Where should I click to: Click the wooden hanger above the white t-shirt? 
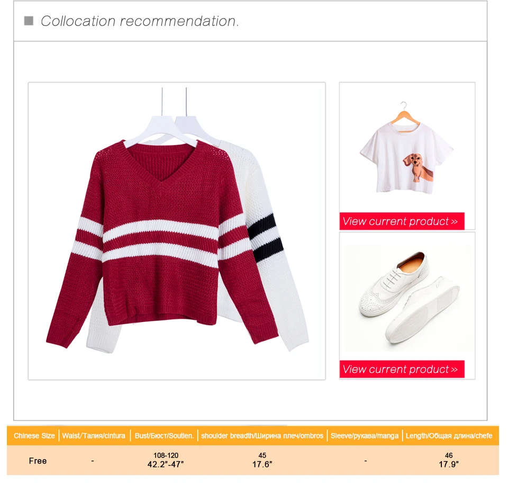[x=405, y=113]
